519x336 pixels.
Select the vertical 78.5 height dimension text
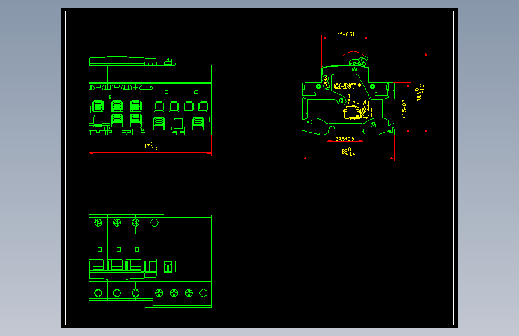pos(420,92)
